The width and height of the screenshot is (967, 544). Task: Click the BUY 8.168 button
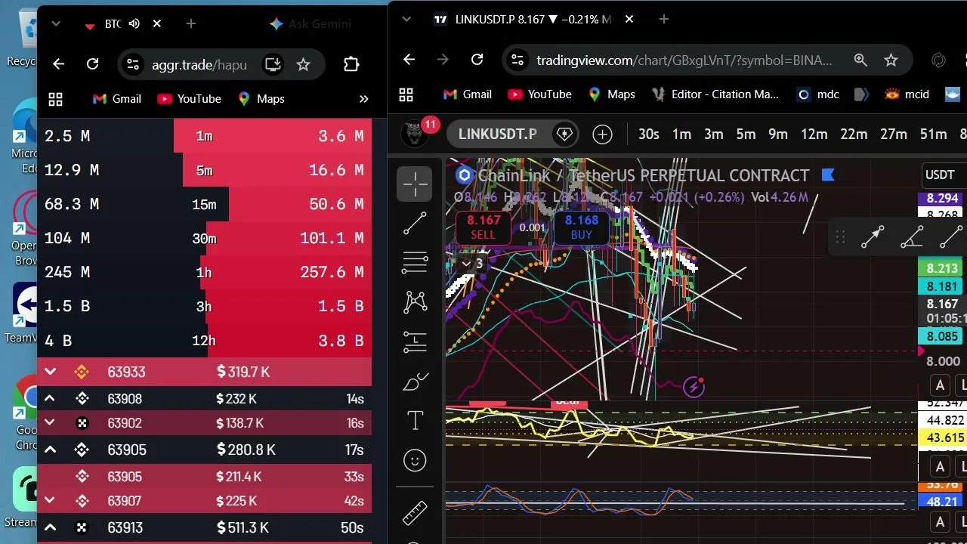tap(582, 227)
